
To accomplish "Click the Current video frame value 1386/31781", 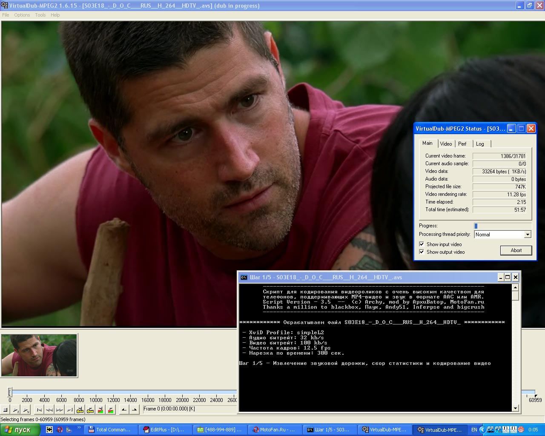I will [499, 156].
